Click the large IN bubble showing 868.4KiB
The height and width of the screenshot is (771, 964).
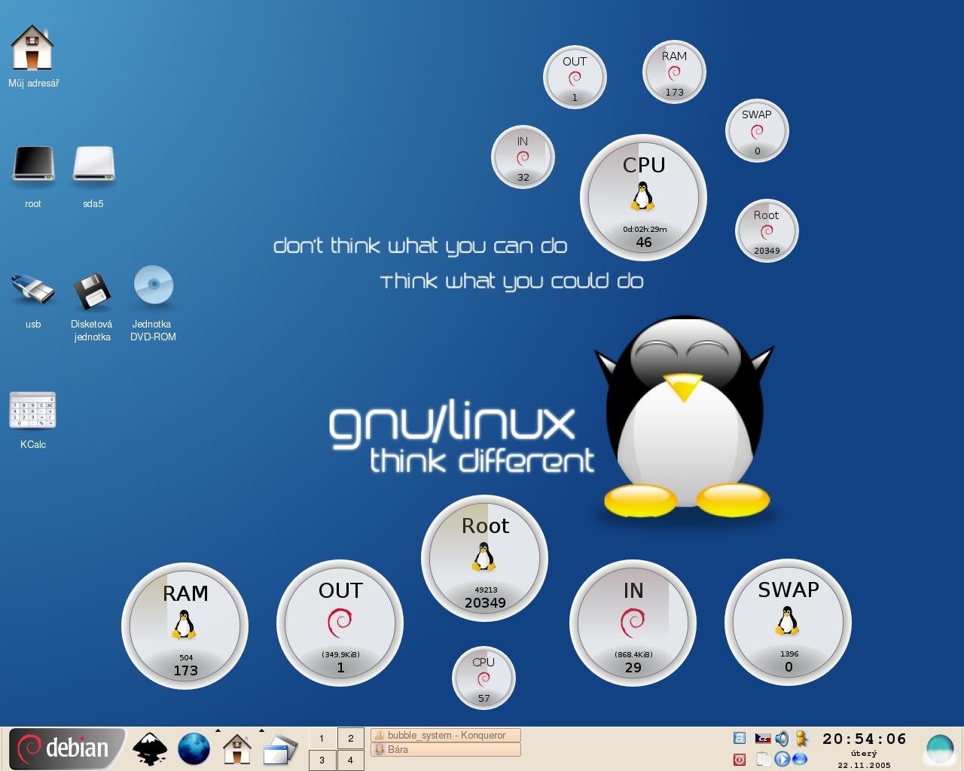(633, 623)
